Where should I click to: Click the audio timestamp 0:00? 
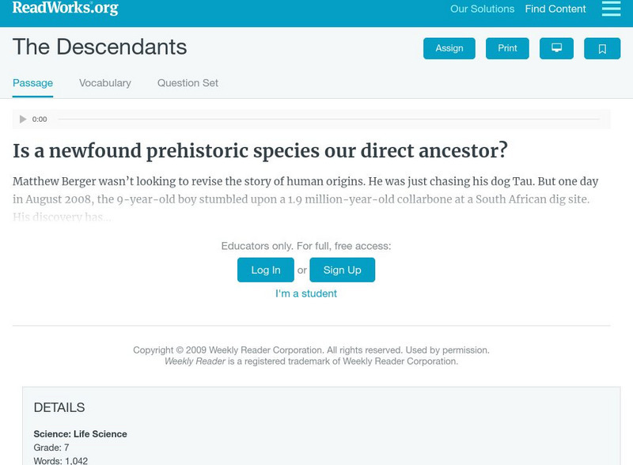(40, 119)
